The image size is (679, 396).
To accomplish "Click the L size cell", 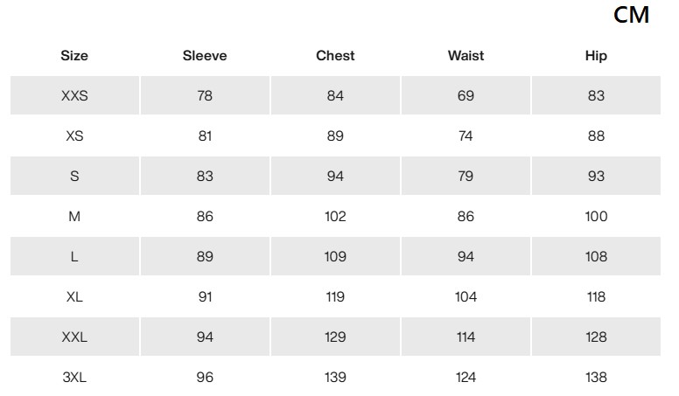I will coord(74,257).
